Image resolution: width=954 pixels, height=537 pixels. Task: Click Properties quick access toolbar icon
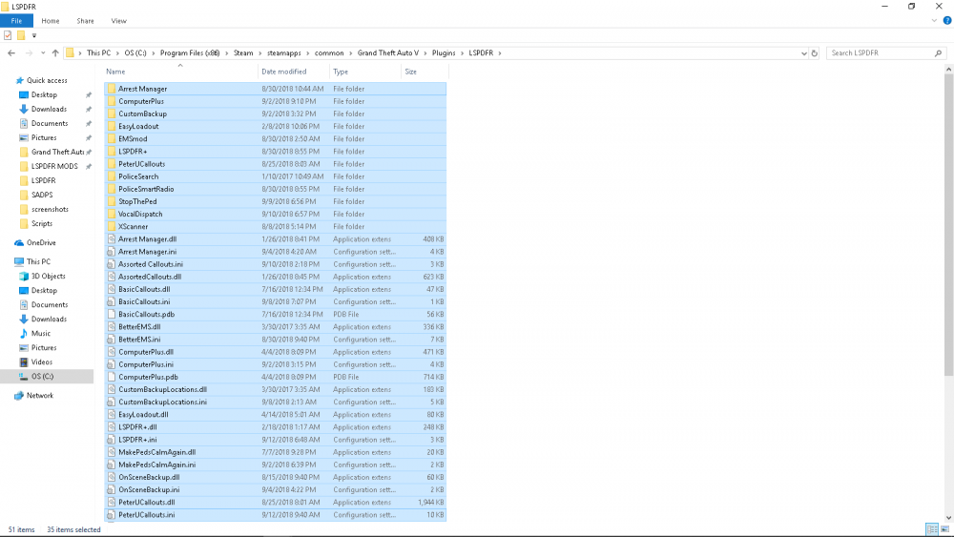coord(8,35)
